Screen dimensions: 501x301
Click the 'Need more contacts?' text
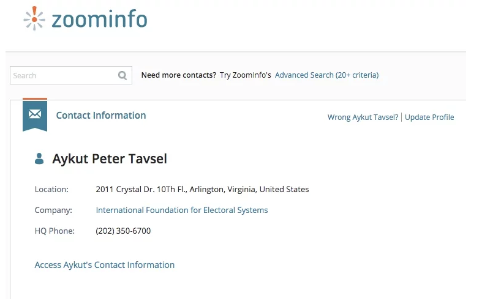[x=178, y=75]
